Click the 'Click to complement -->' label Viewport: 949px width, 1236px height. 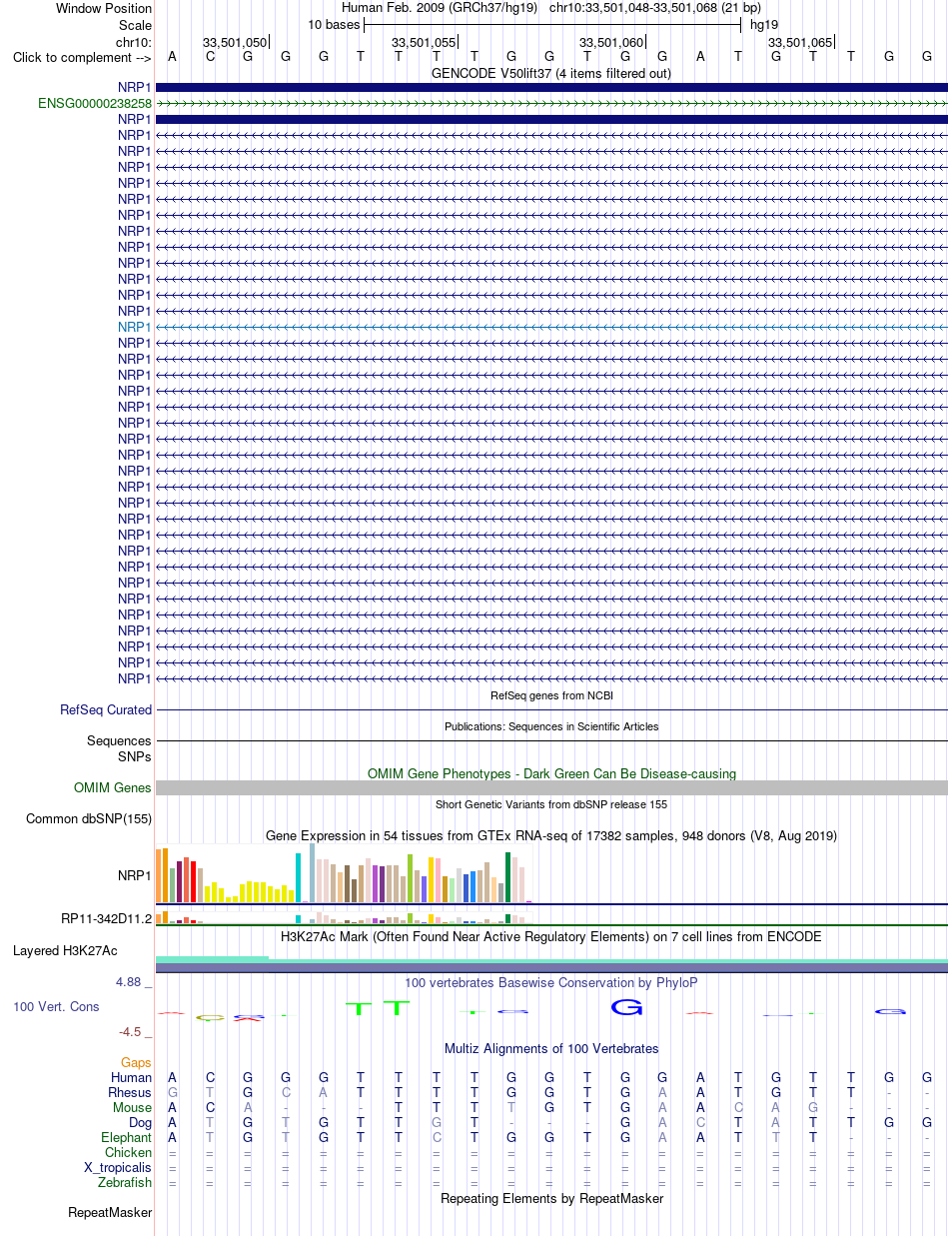(x=82, y=57)
